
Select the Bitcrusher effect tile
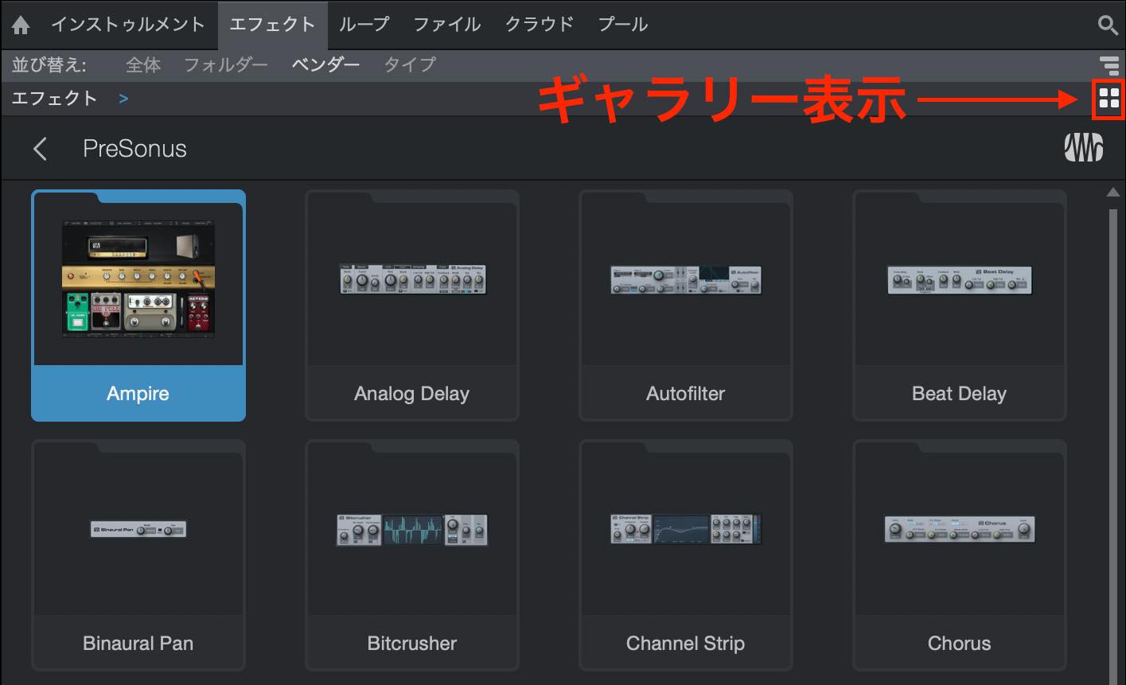tap(412, 555)
